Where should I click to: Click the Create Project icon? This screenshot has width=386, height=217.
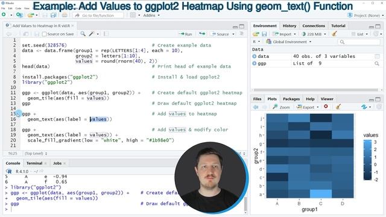coord(19,15)
